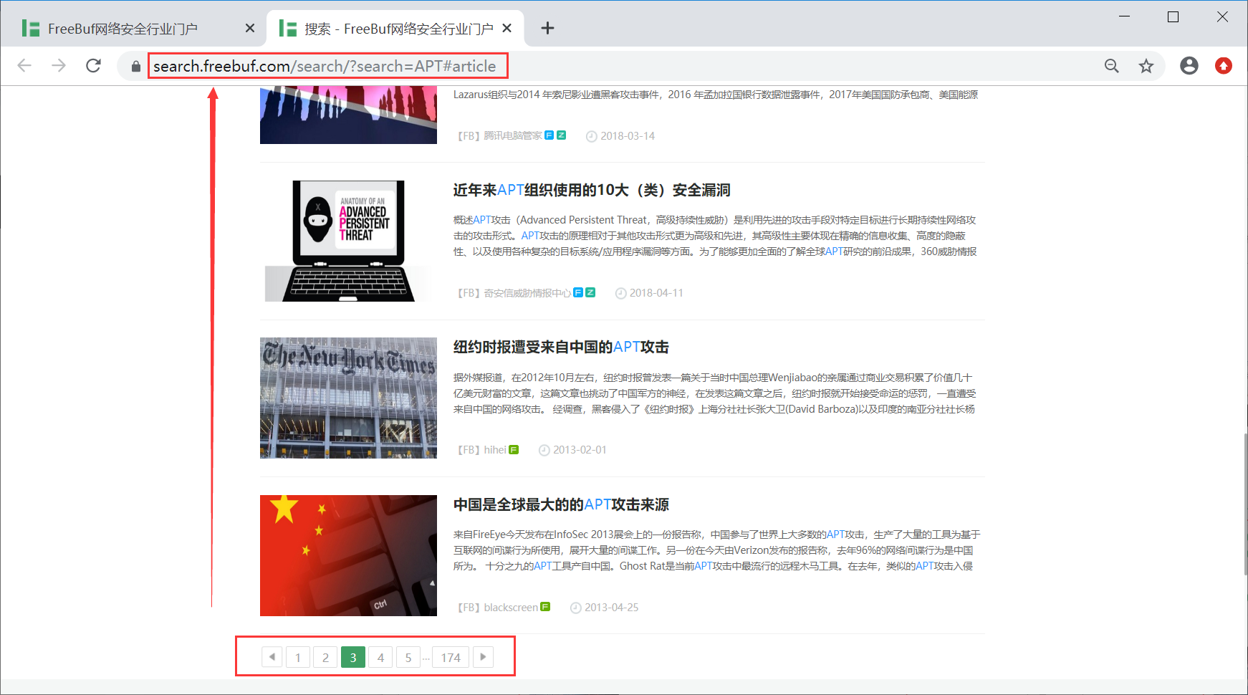This screenshot has height=695, width=1248.
Task: Go to next page with right pagination arrow
Action: coord(483,657)
